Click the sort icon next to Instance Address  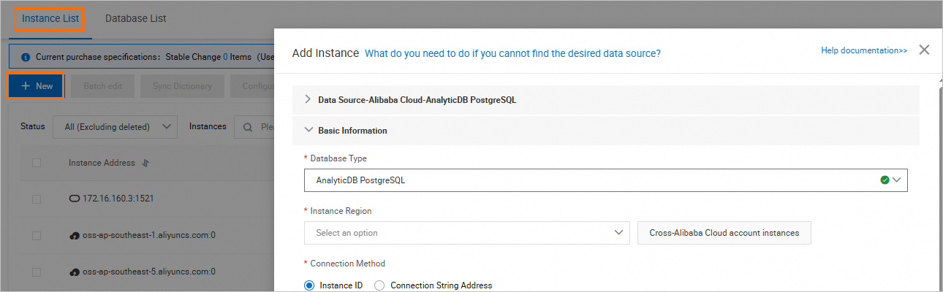tap(145, 163)
